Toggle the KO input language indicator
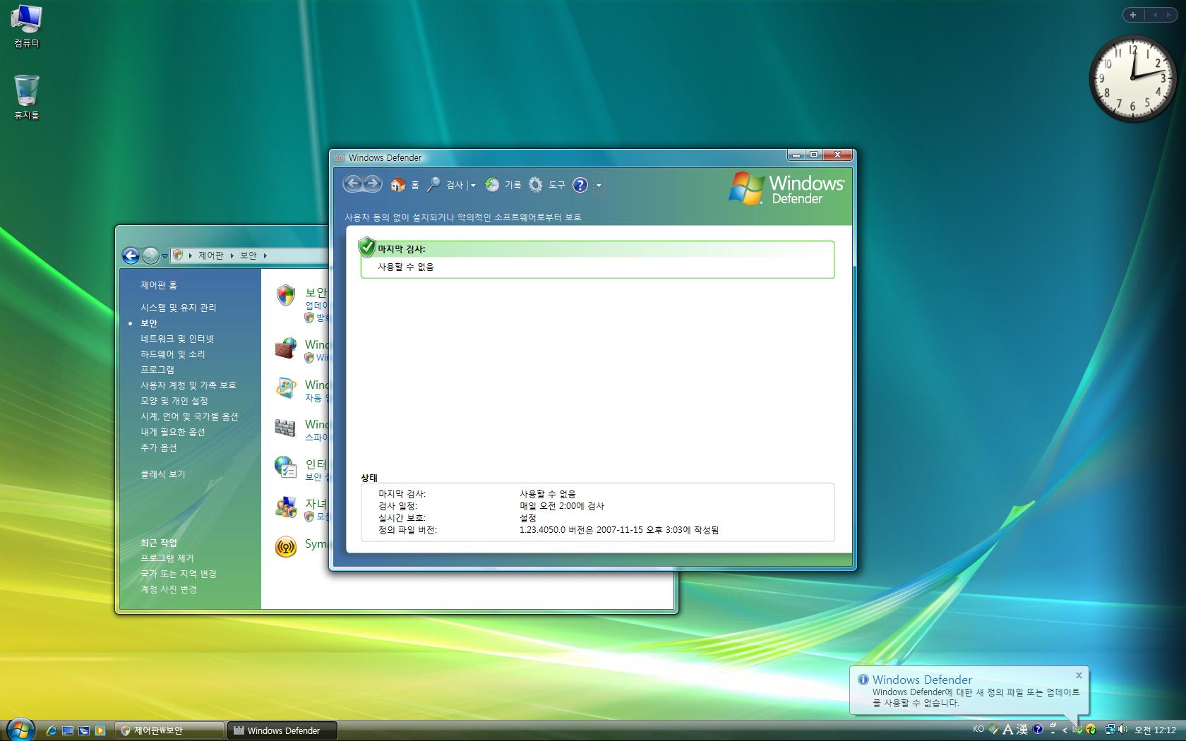The image size is (1186, 741). (978, 730)
